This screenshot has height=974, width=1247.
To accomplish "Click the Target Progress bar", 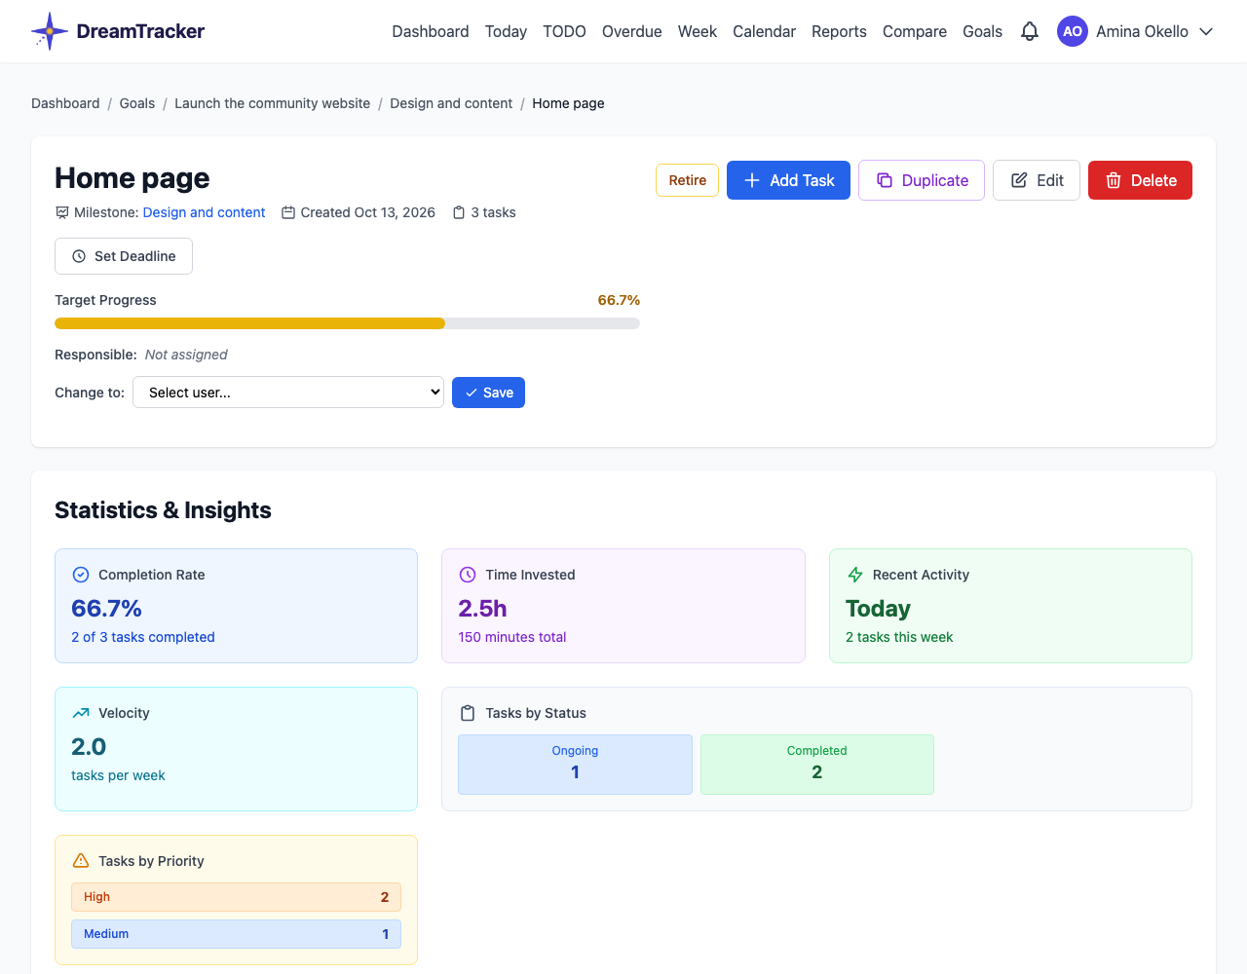I will coord(347,323).
